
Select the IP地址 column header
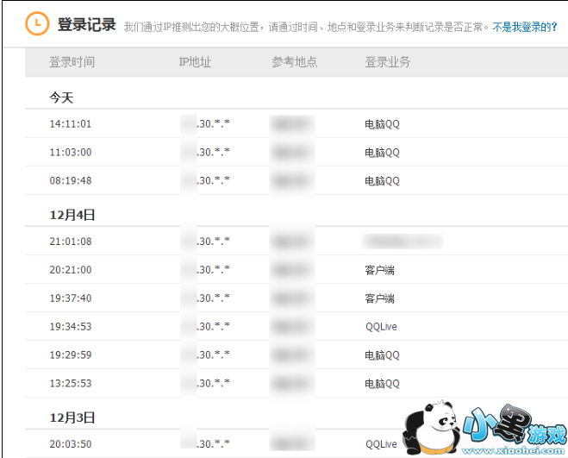(x=195, y=62)
